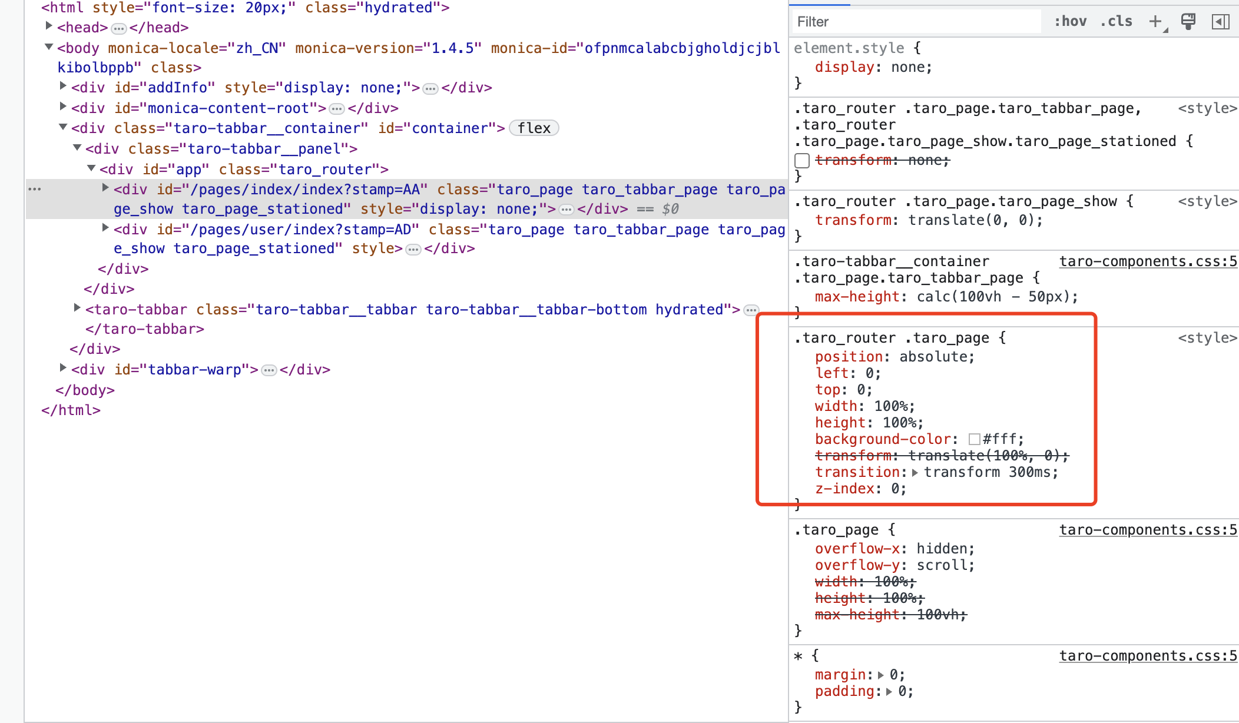Expand the transition transform 300ms value
Image resolution: width=1239 pixels, height=723 pixels.
point(915,472)
